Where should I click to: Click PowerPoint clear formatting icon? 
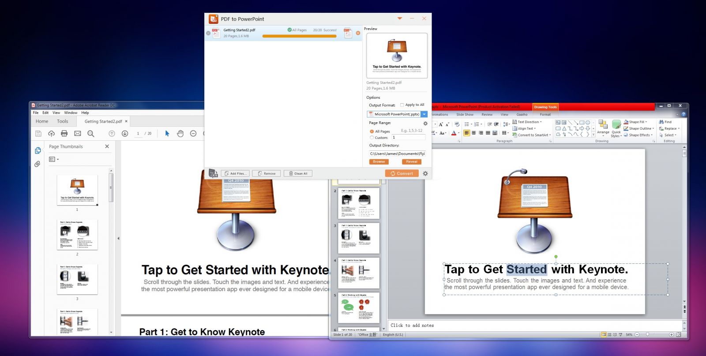tap(457, 124)
